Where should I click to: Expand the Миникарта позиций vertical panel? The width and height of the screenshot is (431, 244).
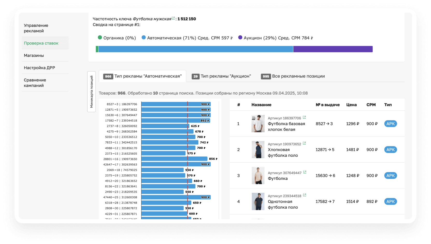point(91,92)
